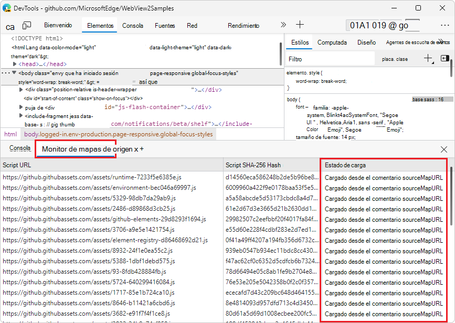Select Computada tab in sidebar

[x=332, y=42]
